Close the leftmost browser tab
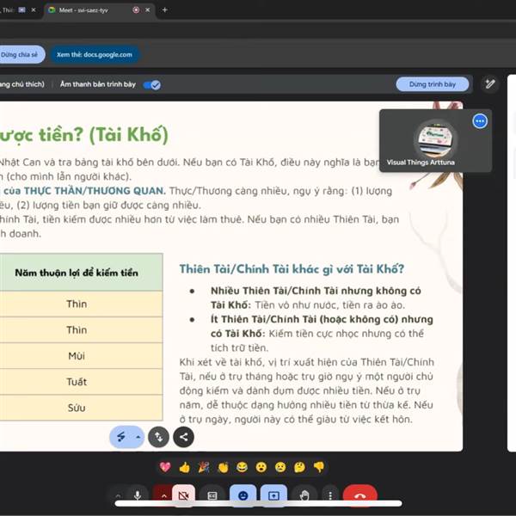The image size is (516, 516). tap(34, 9)
